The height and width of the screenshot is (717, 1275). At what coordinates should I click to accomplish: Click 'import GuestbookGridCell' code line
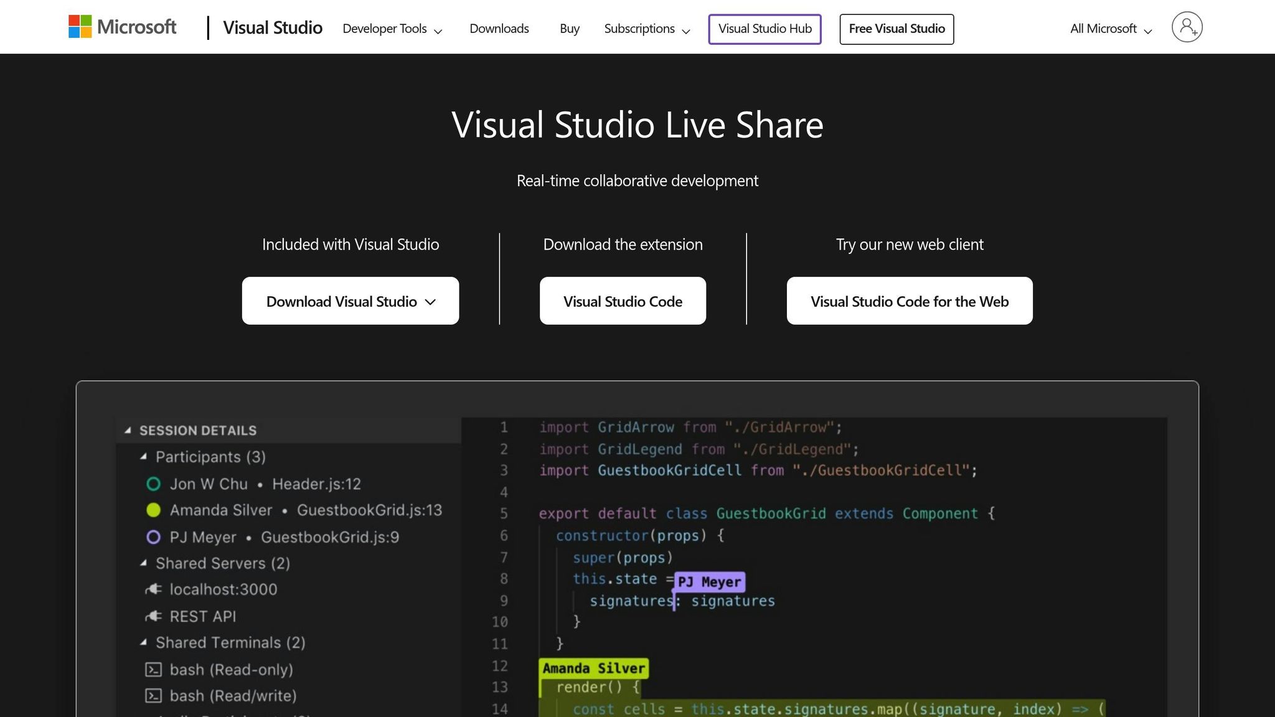pos(758,471)
